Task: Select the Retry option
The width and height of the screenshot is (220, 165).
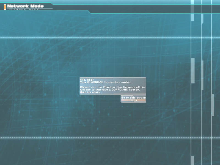Action: 133,100
